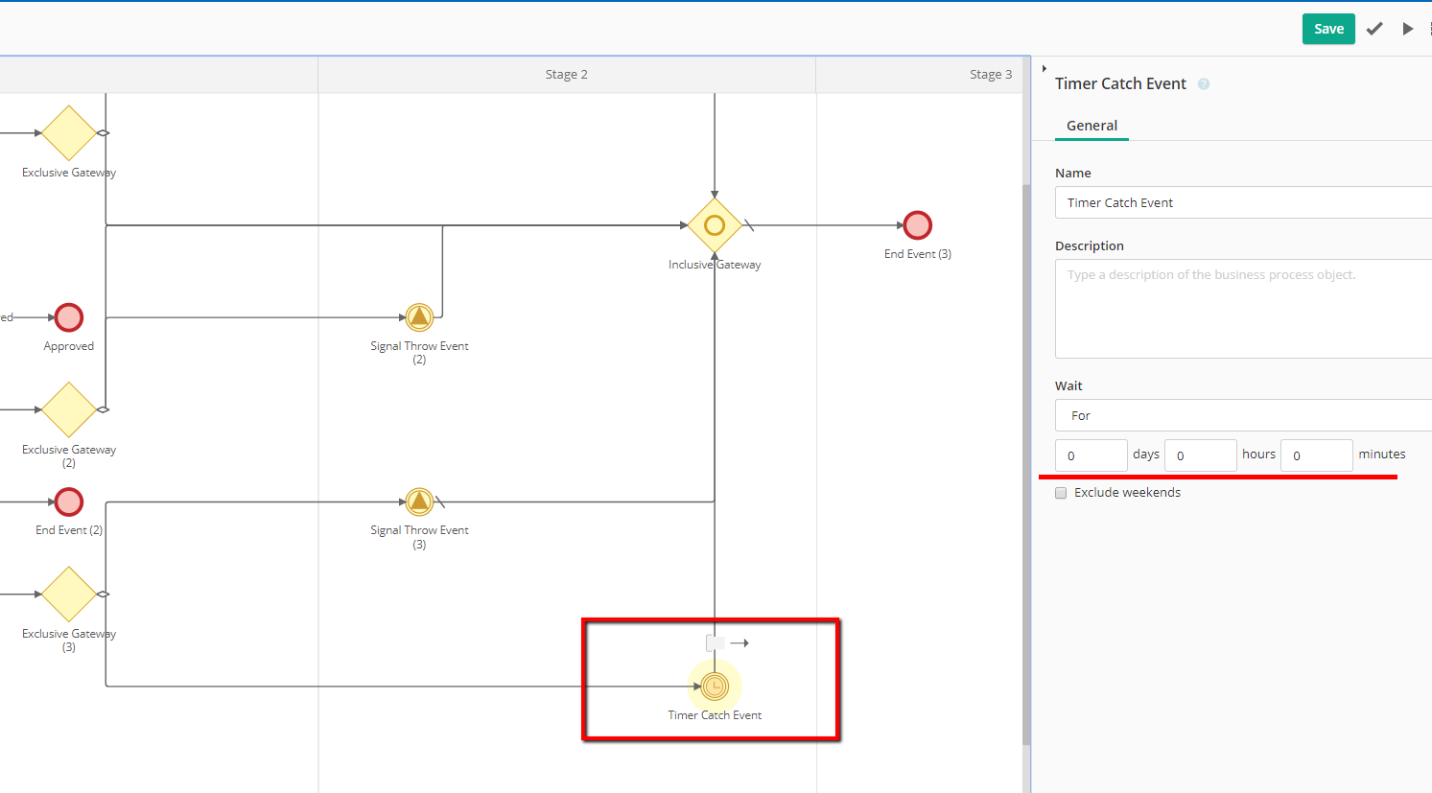1432x793 pixels.
Task: Click the connector arrow above Timer Catch Event
Action: pos(739,643)
